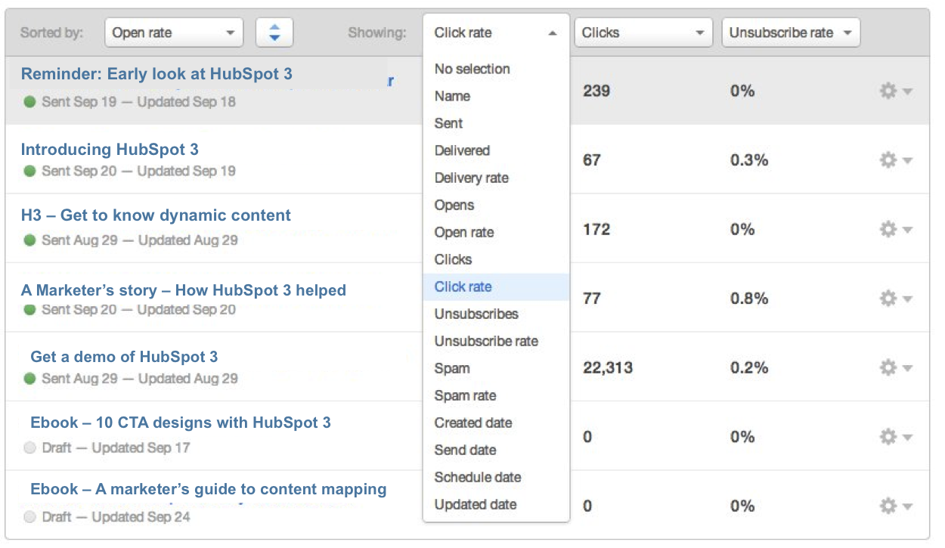
Task: Select Updated date menu option
Action: (x=475, y=504)
